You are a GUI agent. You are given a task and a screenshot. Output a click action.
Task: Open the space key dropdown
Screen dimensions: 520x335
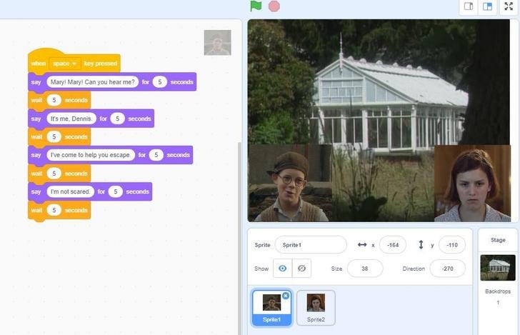pos(65,64)
